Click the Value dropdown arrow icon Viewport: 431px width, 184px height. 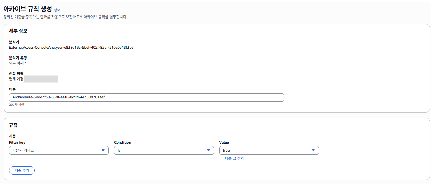tap(313, 150)
